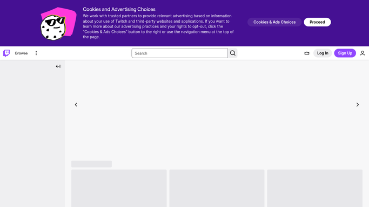Click Proceed on cookie banner
This screenshot has width=369, height=207.
click(x=317, y=22)
